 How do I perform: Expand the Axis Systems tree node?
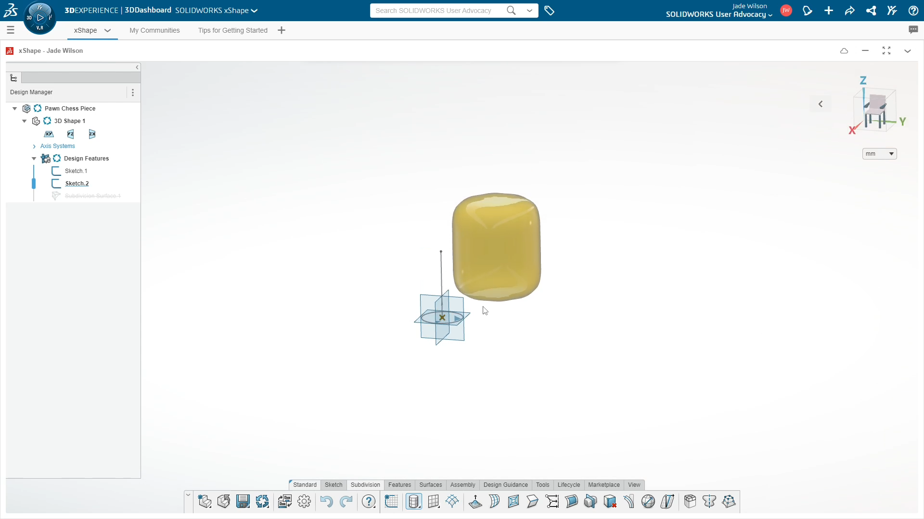pos(34,146)
